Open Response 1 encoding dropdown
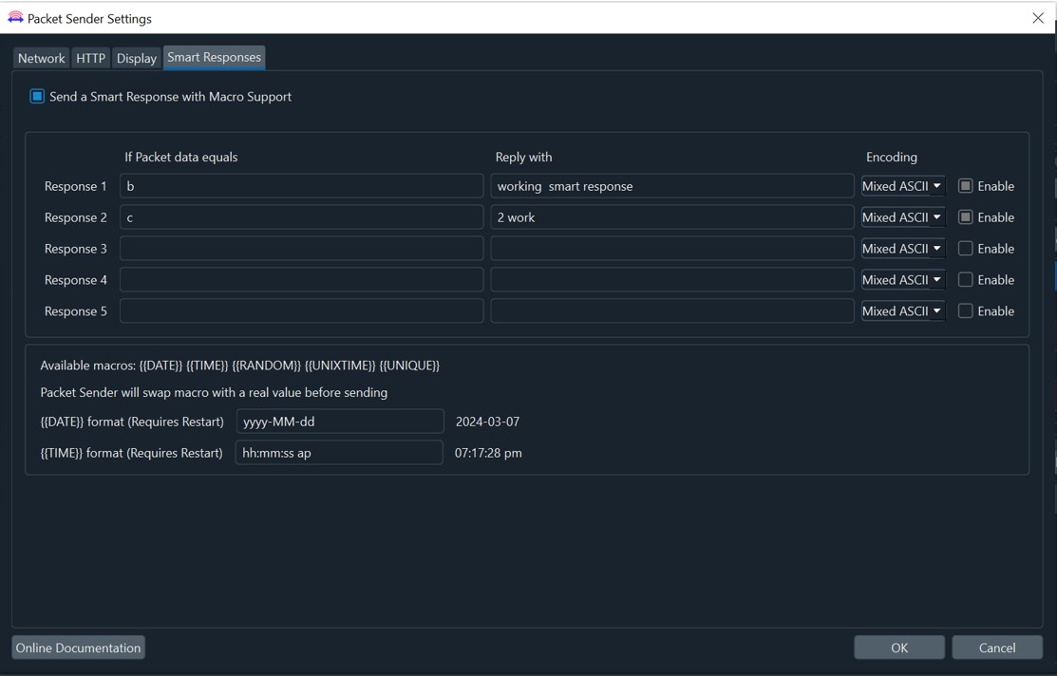Screen dimensions: 1057x676 [x=903, y=186]
